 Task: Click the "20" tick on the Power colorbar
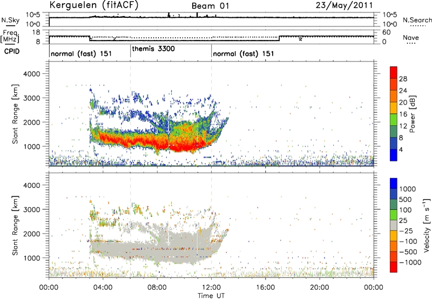[x=403, y=103]
